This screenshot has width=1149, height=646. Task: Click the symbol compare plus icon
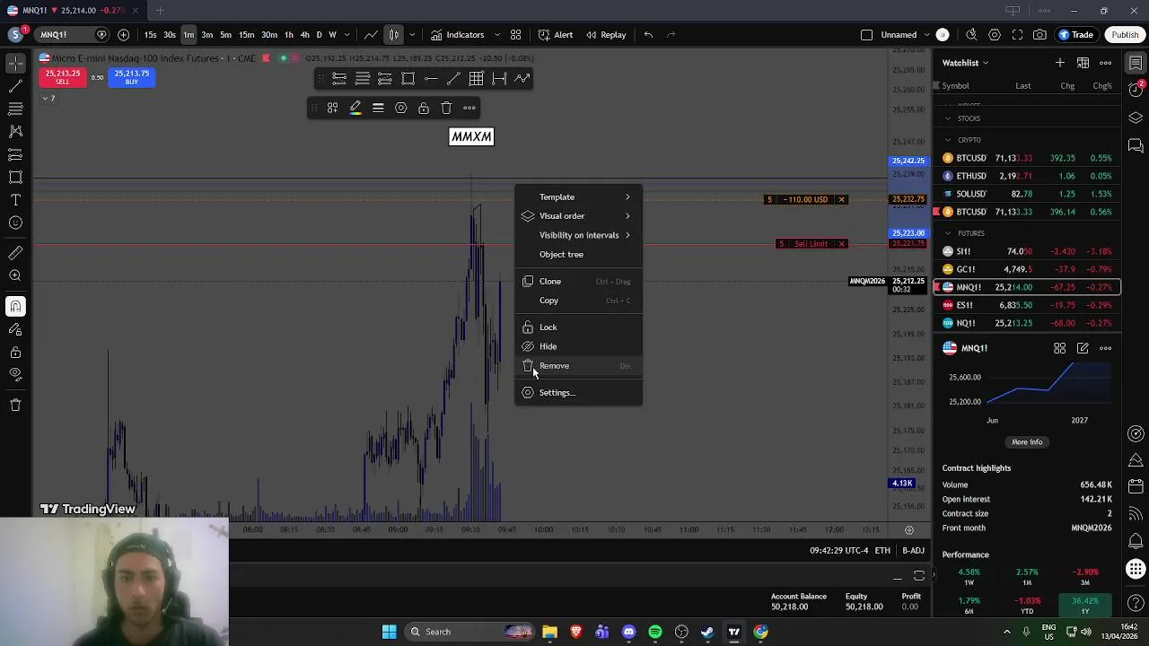[123, 35]
